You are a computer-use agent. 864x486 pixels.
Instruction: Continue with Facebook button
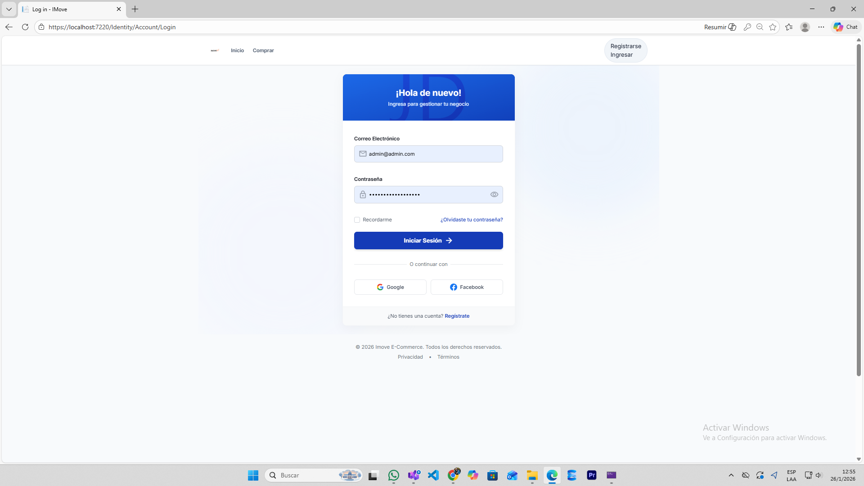[467, 287]
